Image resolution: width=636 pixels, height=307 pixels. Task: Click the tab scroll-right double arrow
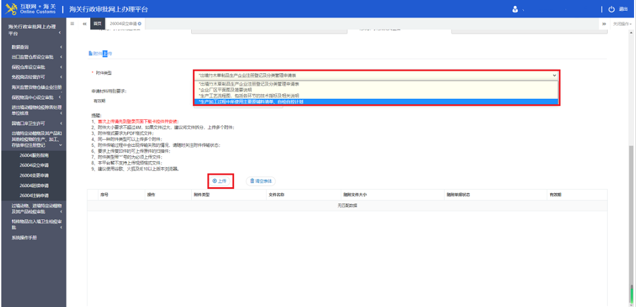(x=604, y=24)
